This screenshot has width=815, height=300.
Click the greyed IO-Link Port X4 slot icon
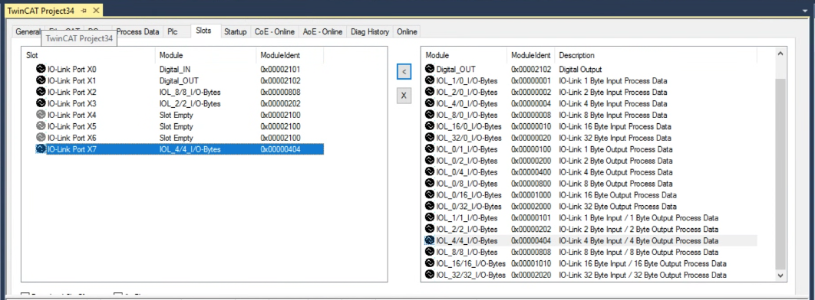pyautogui.click(x=41, y=115)
